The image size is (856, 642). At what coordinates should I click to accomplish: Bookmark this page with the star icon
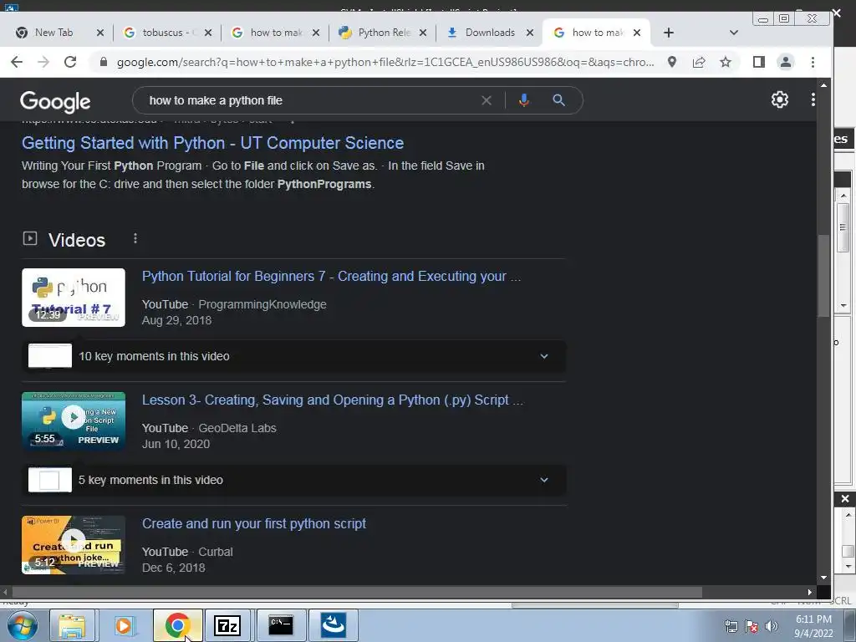pos(725,62)
